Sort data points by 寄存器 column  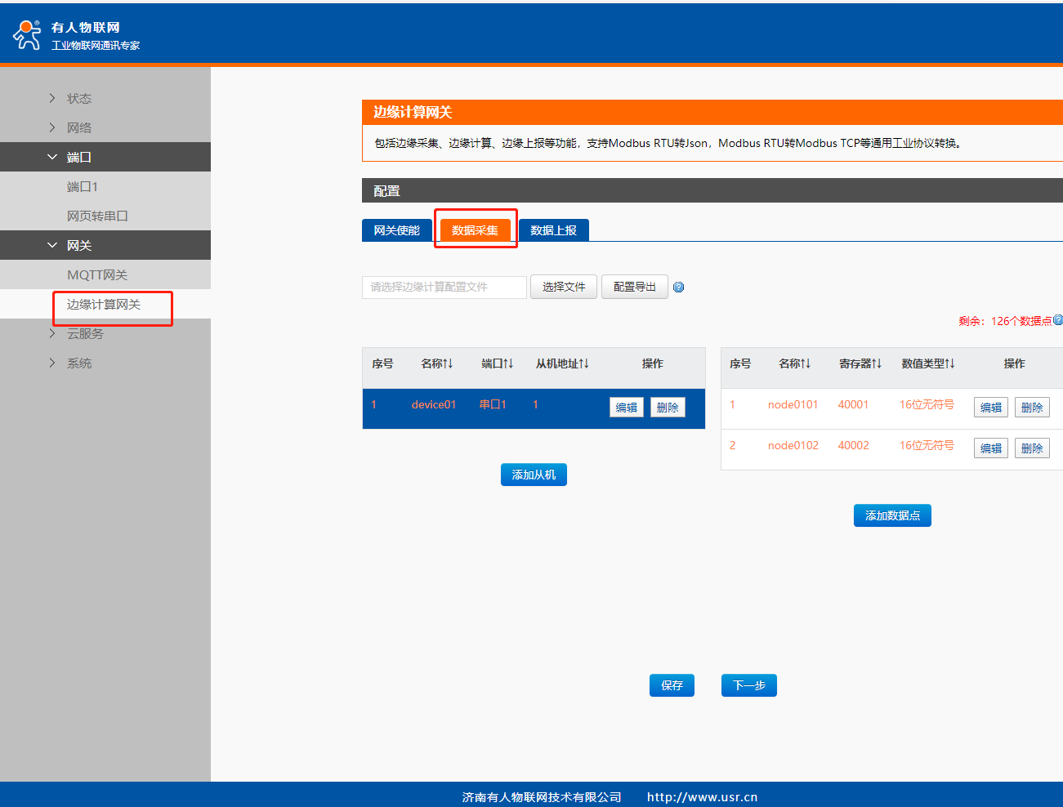[860, 363]
